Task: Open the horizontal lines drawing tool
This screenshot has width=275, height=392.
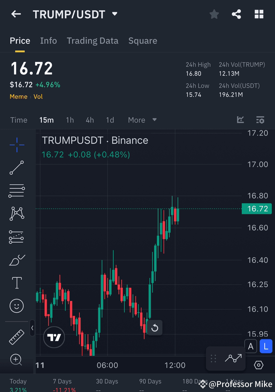Action: [x=17, y=191]
